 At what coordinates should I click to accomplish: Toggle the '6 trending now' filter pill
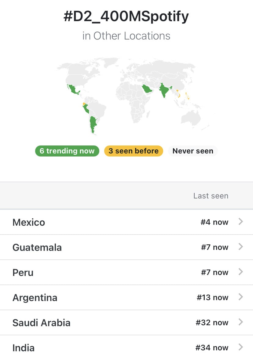click(67, 151)
